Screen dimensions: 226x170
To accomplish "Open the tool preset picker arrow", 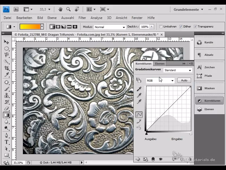I will 14,27.
